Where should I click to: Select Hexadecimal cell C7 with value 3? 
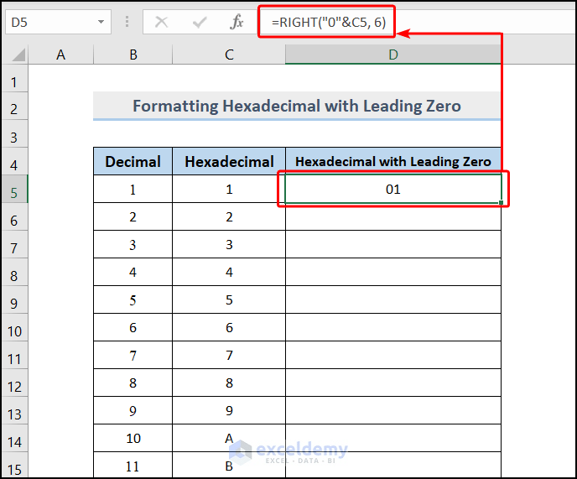click(x=229, y=244)
